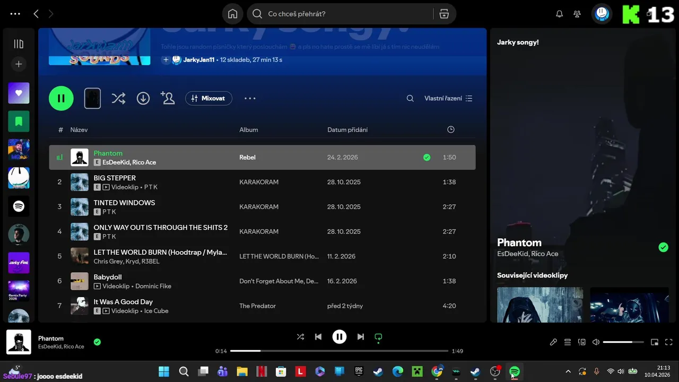
Task: Open Netflix from taskbar
Action: [262, 371]
